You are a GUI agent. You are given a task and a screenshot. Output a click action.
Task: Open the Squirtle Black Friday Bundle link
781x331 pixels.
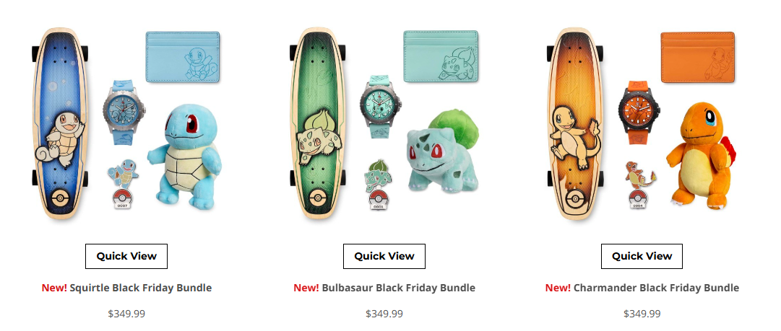[140, 288]
